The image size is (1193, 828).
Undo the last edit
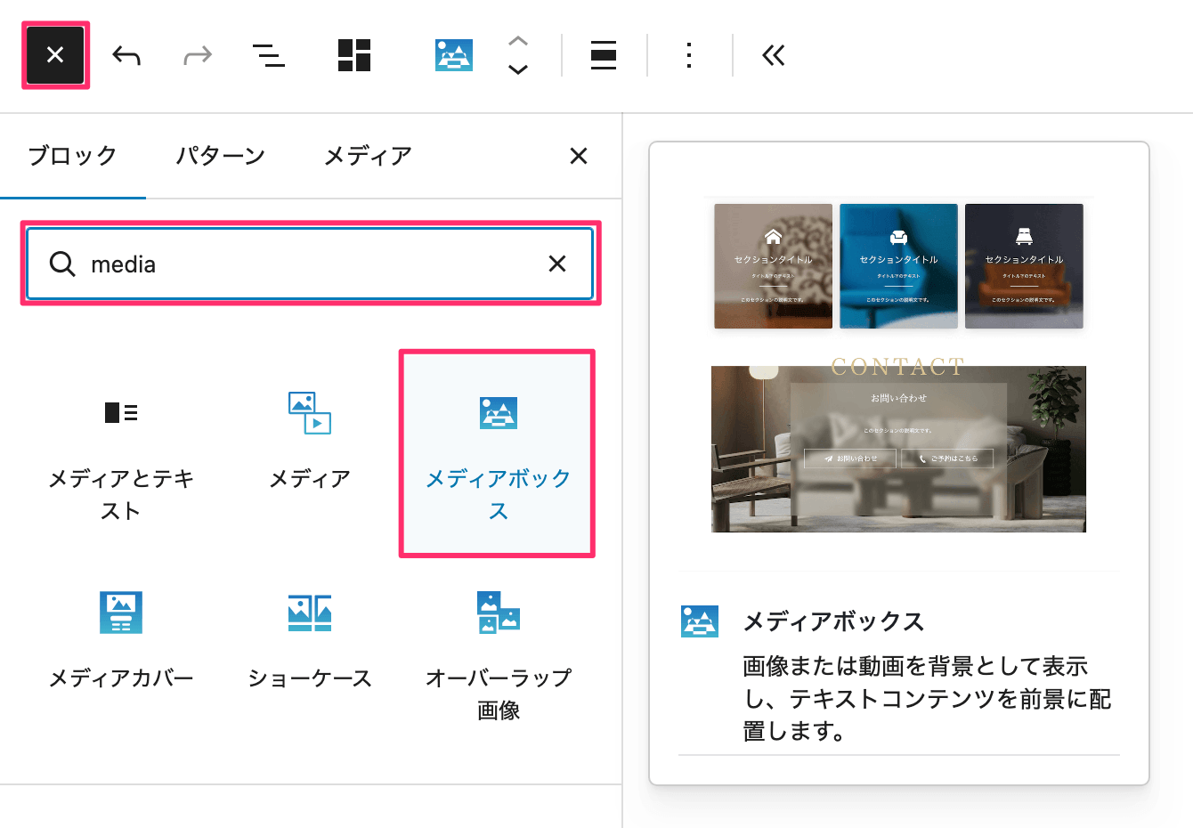[x=126, y=56]
